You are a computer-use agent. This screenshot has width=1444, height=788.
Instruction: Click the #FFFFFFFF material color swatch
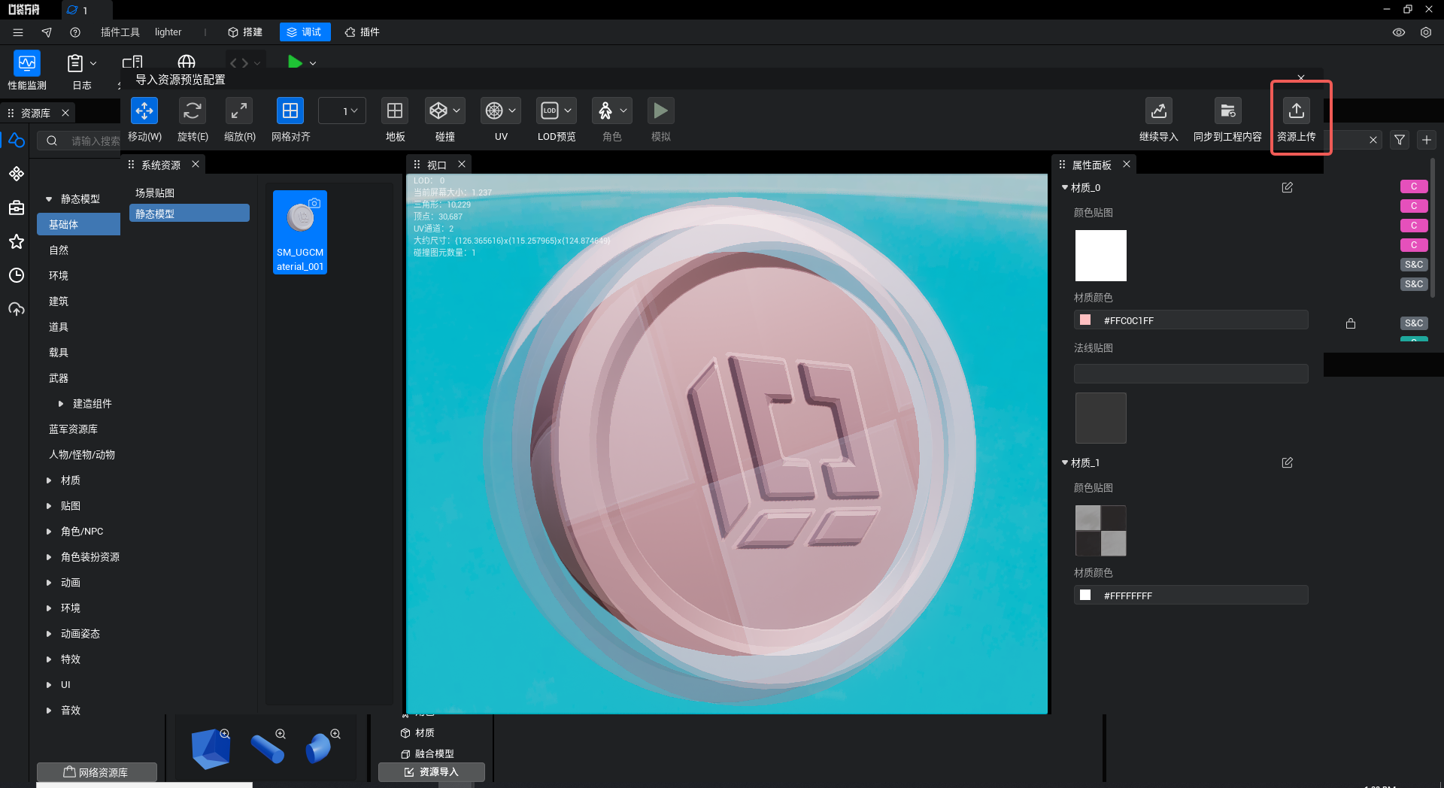click(1085, 595)
